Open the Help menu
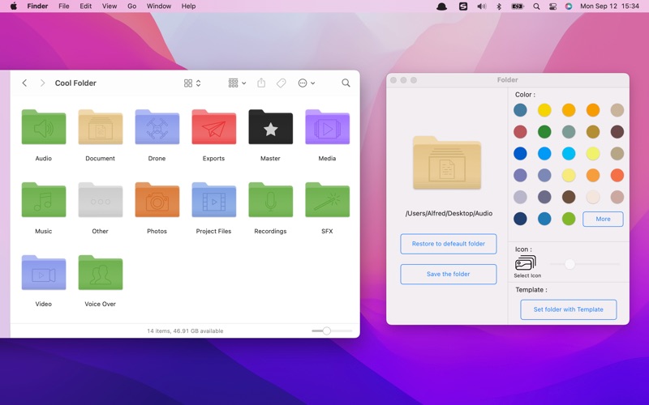The width and height of the screenshot is (649, 405). (188, 6)
